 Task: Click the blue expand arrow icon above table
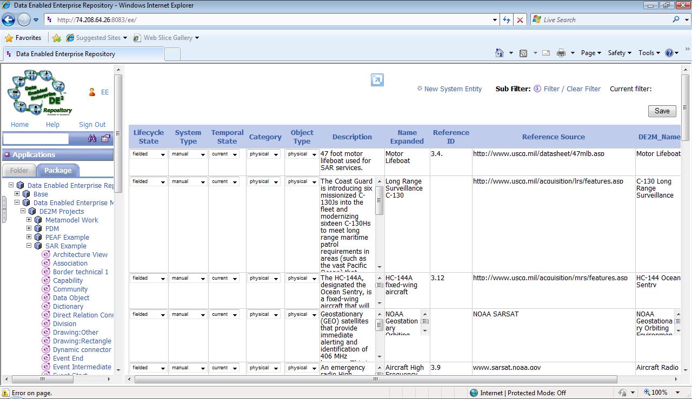[x=377, y=80]
